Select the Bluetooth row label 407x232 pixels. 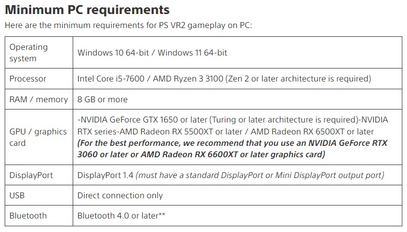(28, 216)
